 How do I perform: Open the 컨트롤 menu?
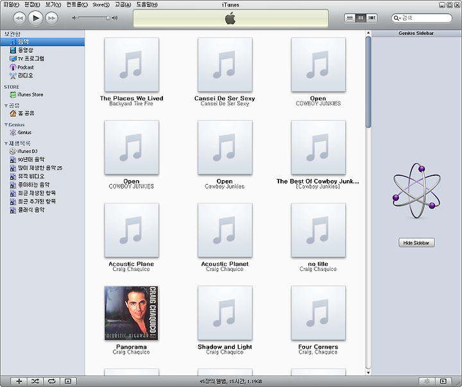tap(77, 4)
